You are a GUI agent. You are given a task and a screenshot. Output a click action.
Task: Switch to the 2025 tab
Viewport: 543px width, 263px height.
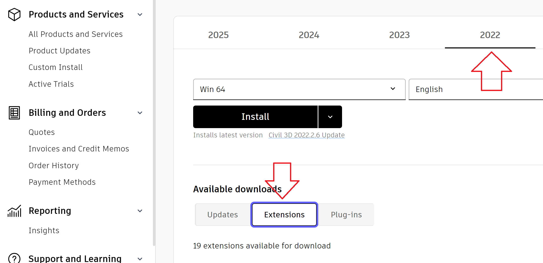point(218,35)
